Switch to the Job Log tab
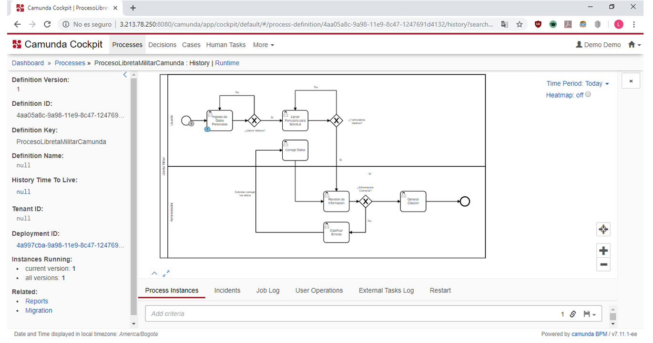This screenshot has height=343, width=653. (268, 290)
